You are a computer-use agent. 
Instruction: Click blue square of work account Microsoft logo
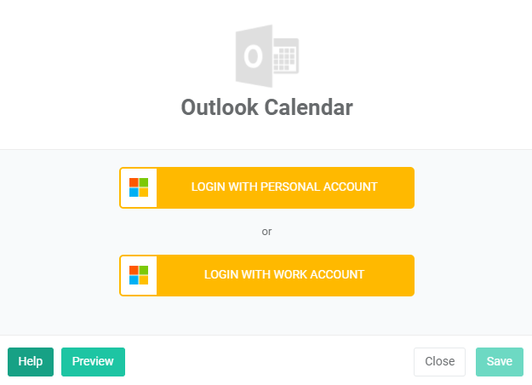(x=134, y=280)
